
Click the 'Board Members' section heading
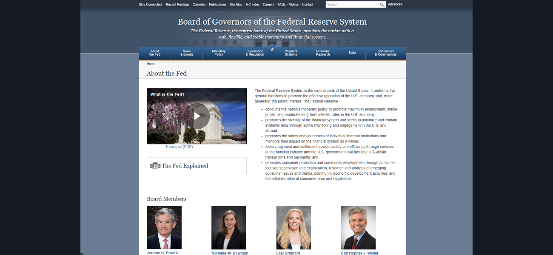[x=167, y=199]
